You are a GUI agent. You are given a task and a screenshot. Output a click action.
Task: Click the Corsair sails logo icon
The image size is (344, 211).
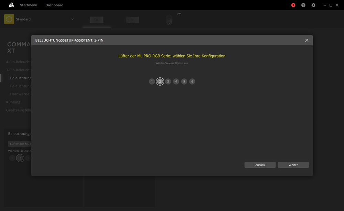(x=11, y=5)
